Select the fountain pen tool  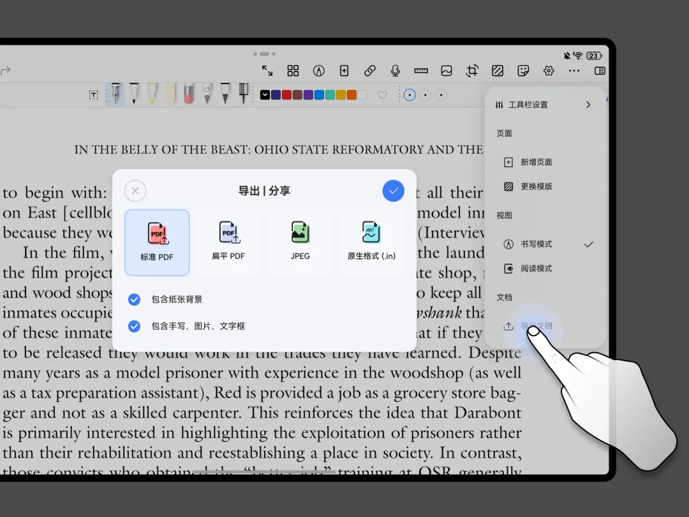coord(115,93)
